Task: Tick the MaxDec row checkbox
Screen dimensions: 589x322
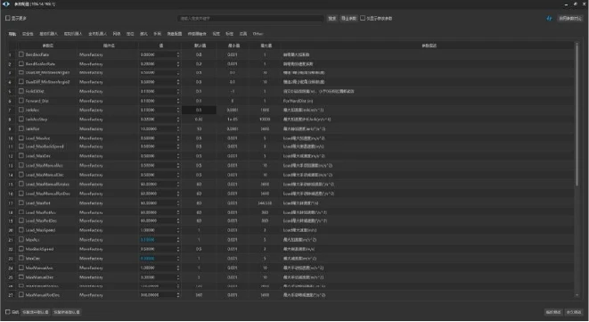Action: point(21,258)
